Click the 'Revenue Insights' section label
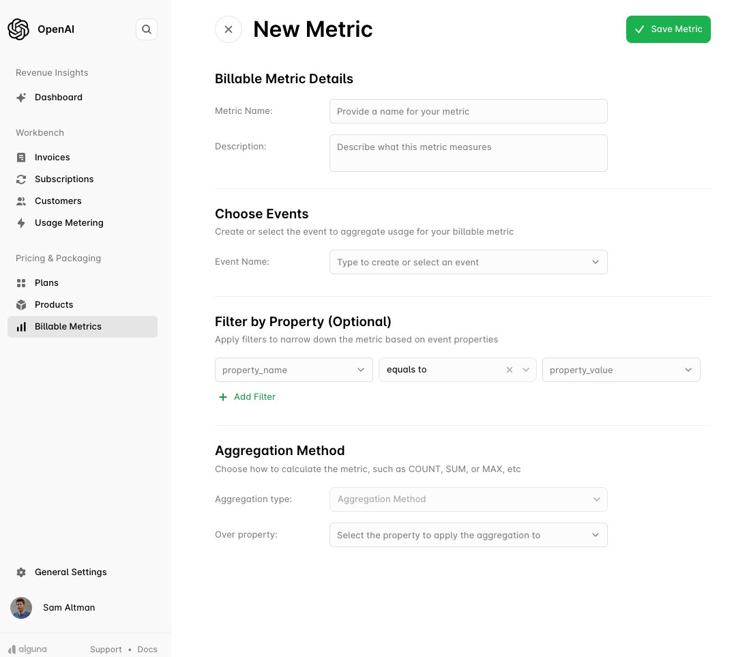Screen dimensions: 734x657 point(52,72)
